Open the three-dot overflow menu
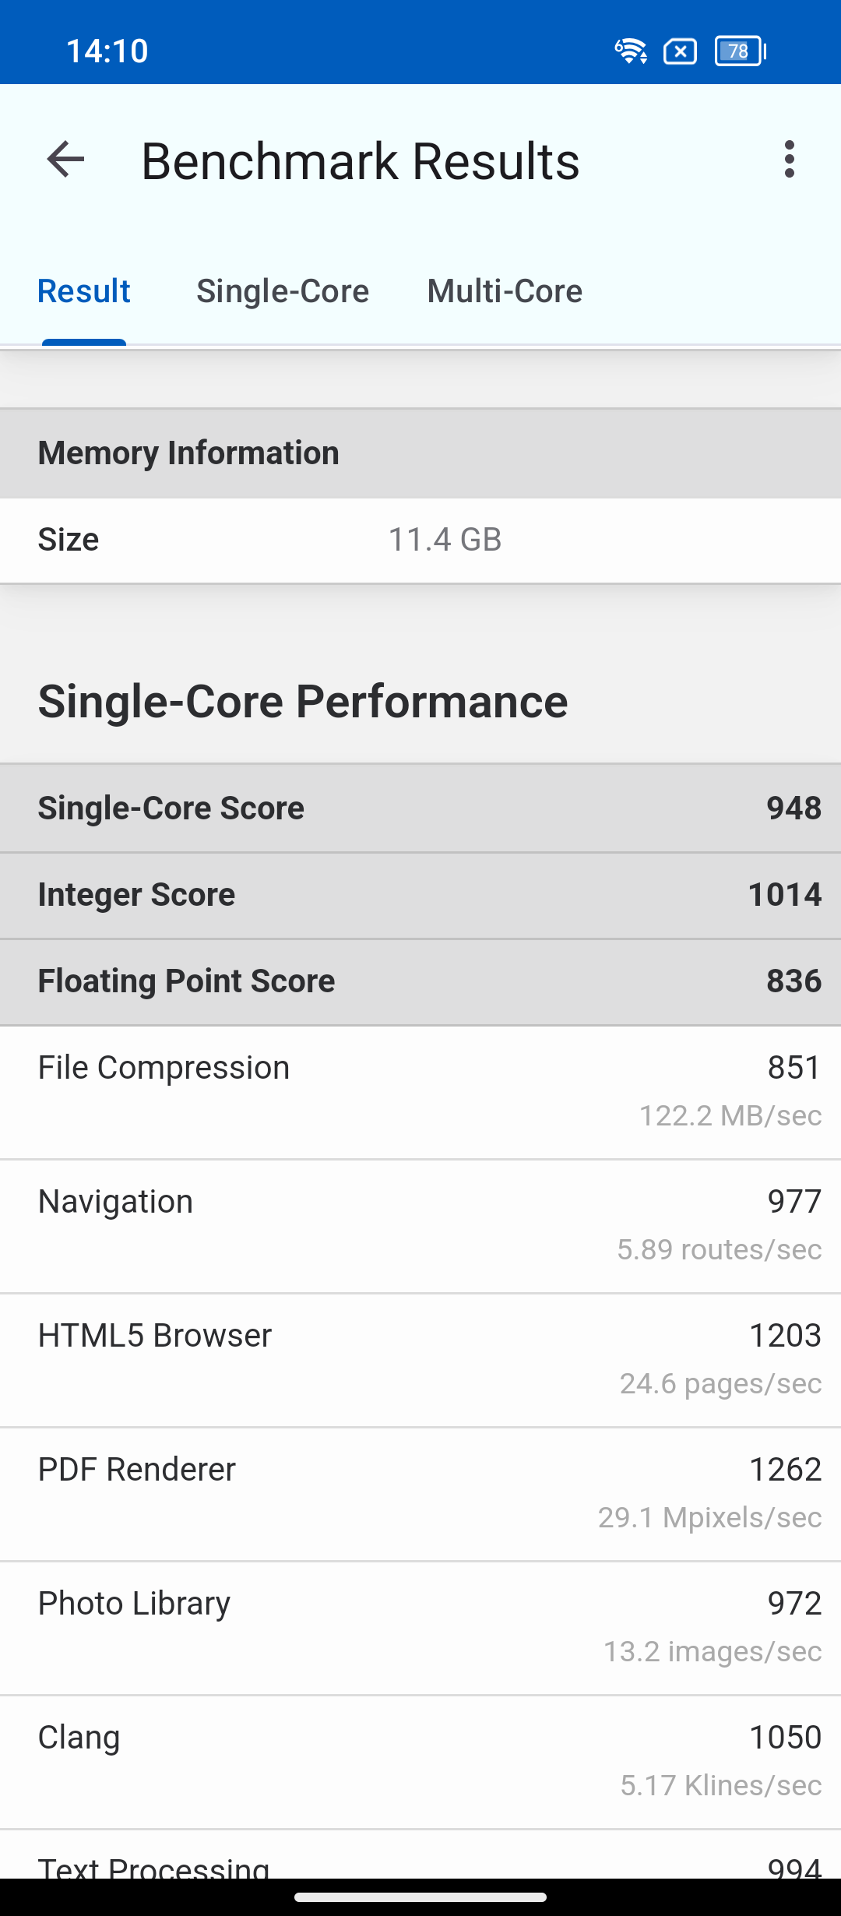 point(789,160)
